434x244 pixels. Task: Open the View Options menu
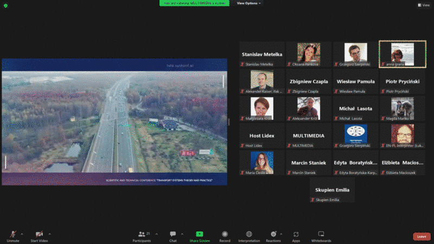249,3
